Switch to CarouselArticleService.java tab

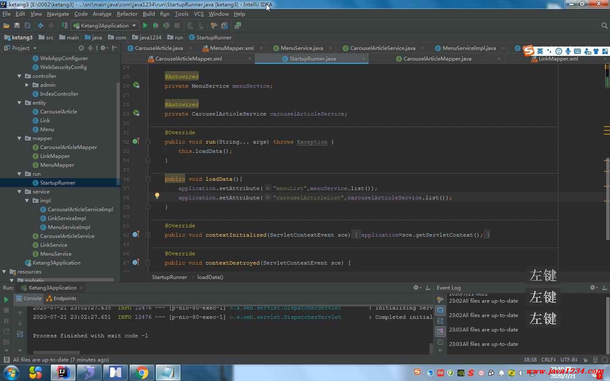(383, 48)
